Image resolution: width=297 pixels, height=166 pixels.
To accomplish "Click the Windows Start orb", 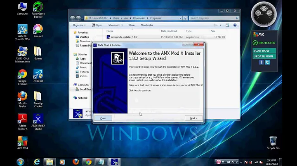I will (20, 162).
